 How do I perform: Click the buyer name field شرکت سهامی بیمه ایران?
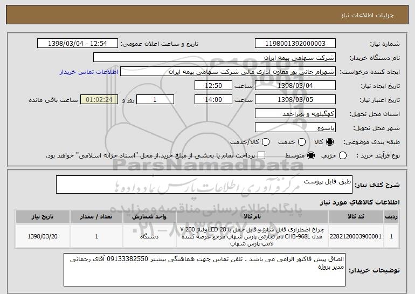(x=215, y=58)
